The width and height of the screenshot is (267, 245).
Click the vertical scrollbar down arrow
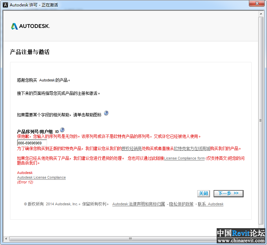tap(261, 233)
